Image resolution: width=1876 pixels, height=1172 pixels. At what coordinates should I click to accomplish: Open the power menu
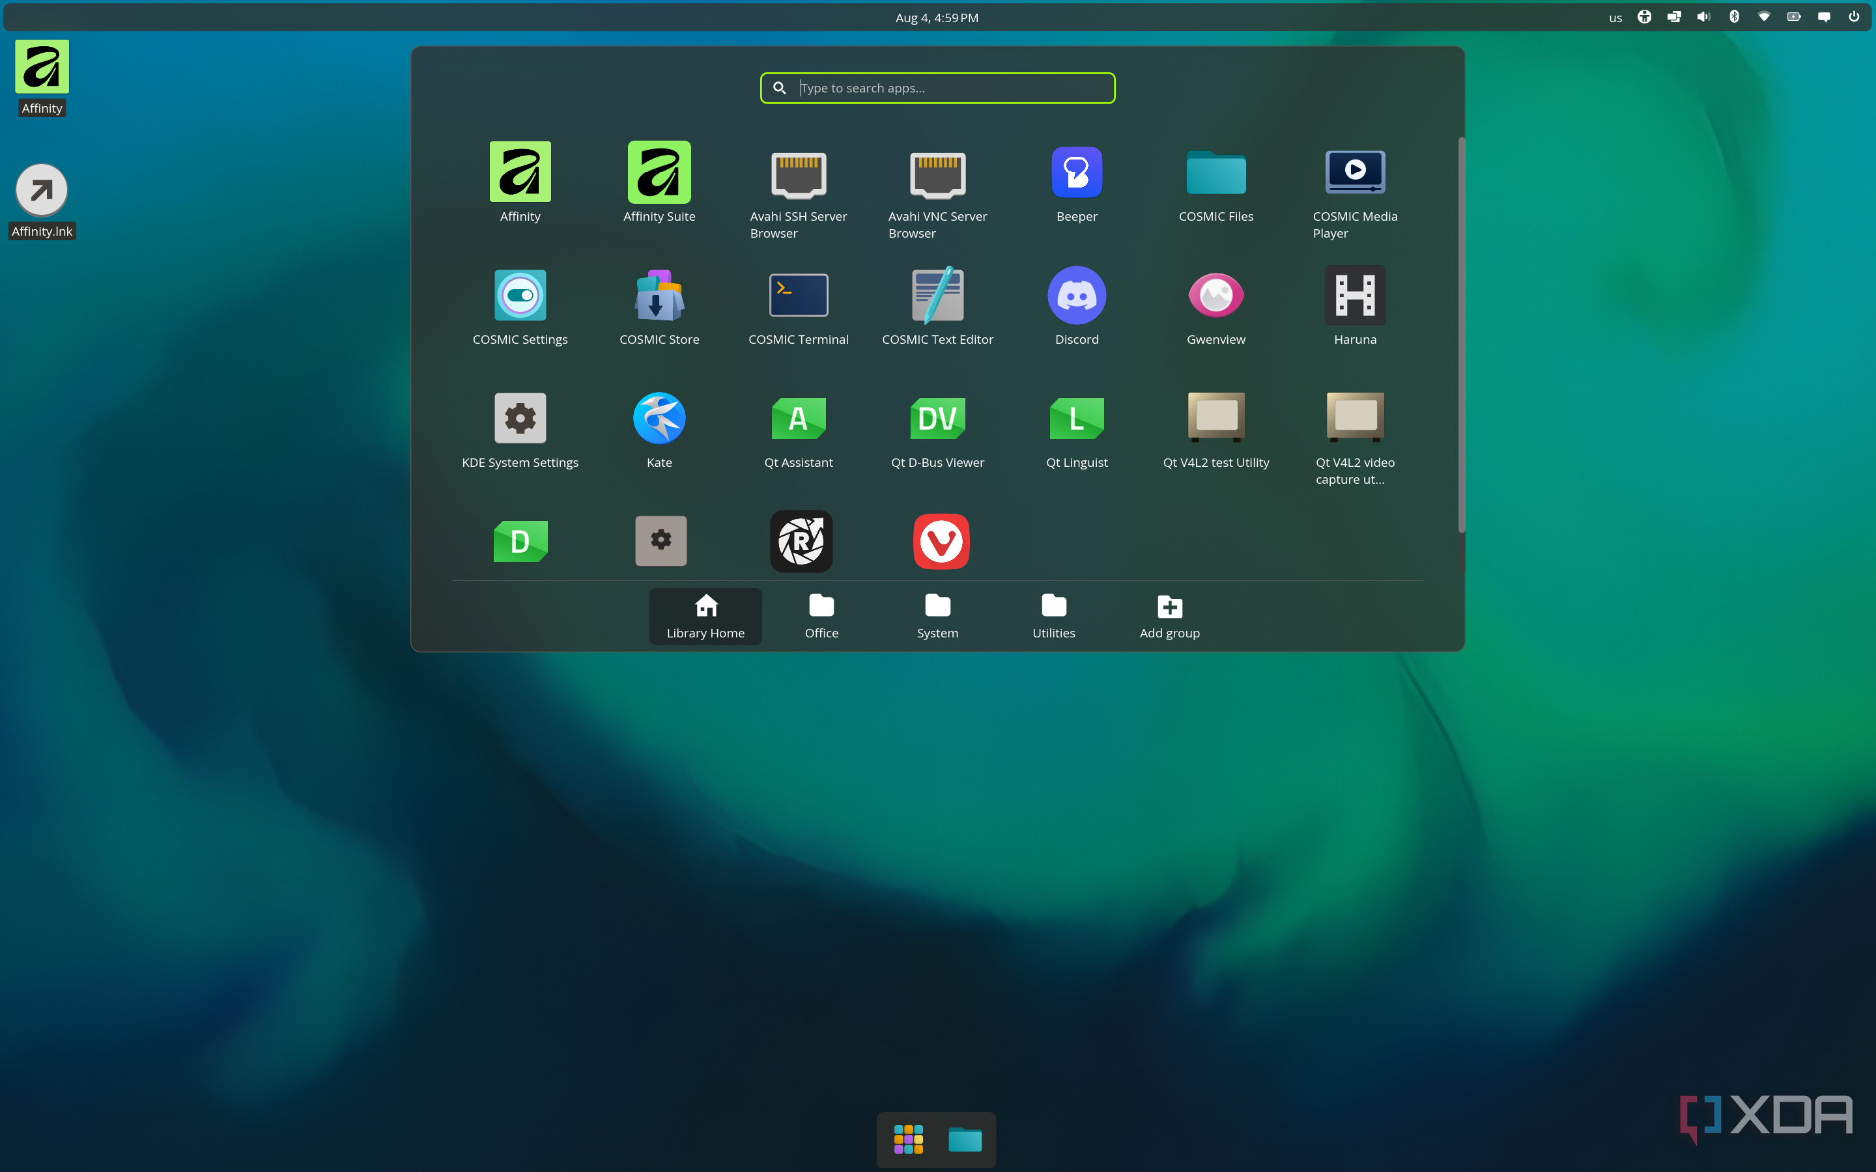tap(1853, 17)
